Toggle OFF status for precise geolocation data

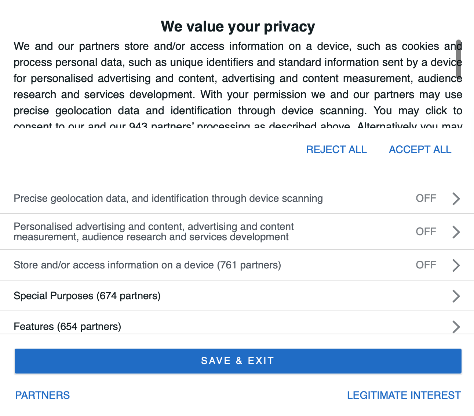426,198
